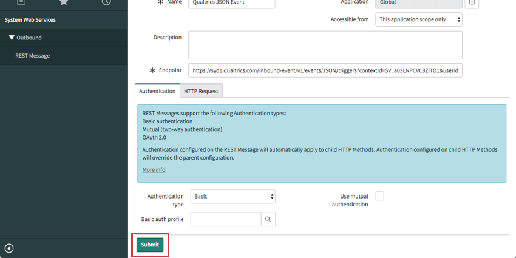Open the favorites star tab in navigator

click(64, 2)
